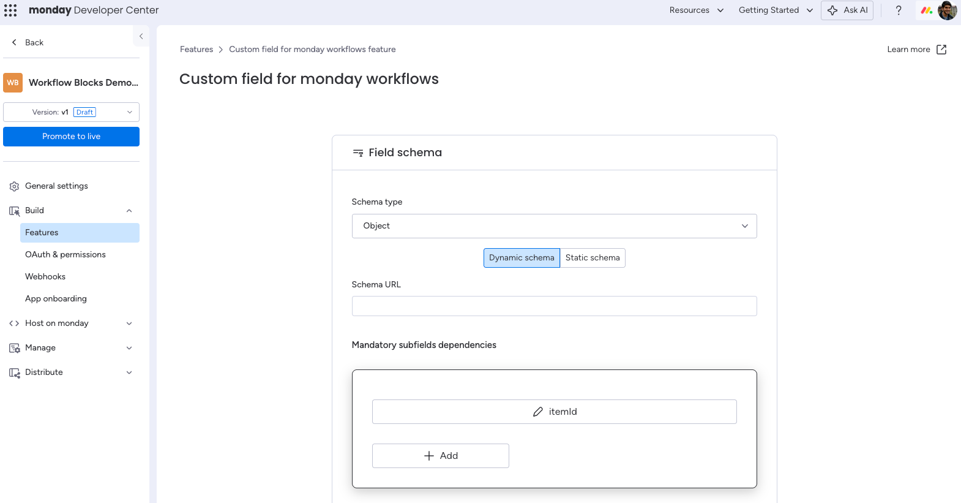Click the Learn more external link icon
The image size is (961, 503).
click(941, 50)
